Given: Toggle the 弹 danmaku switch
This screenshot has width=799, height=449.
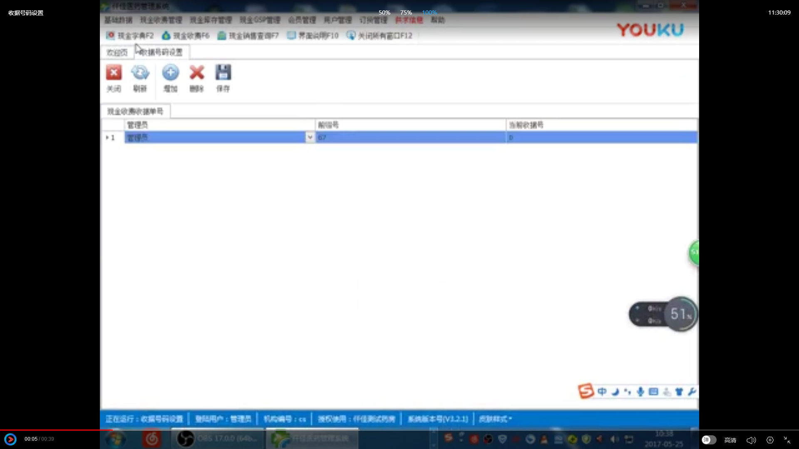Looking at the screenshot, I should [x=709, y=440].
